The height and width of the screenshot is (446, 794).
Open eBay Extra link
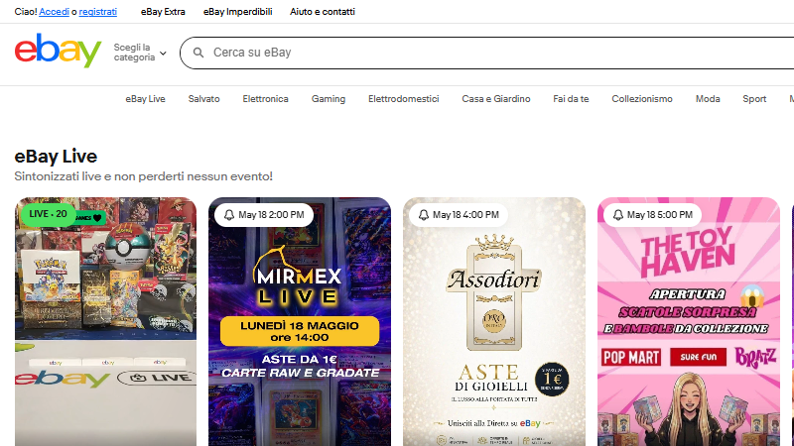pyautogui.click(x=163, y=12)
